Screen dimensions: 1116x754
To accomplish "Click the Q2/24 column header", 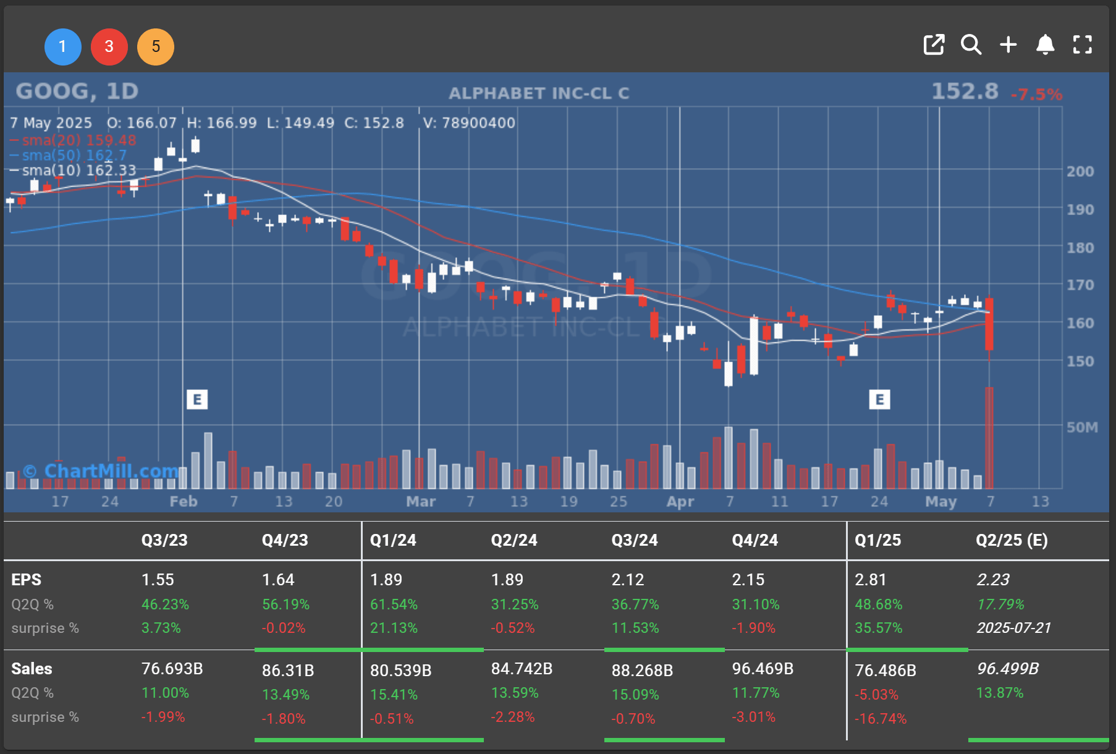I will (x=514, y=540).
